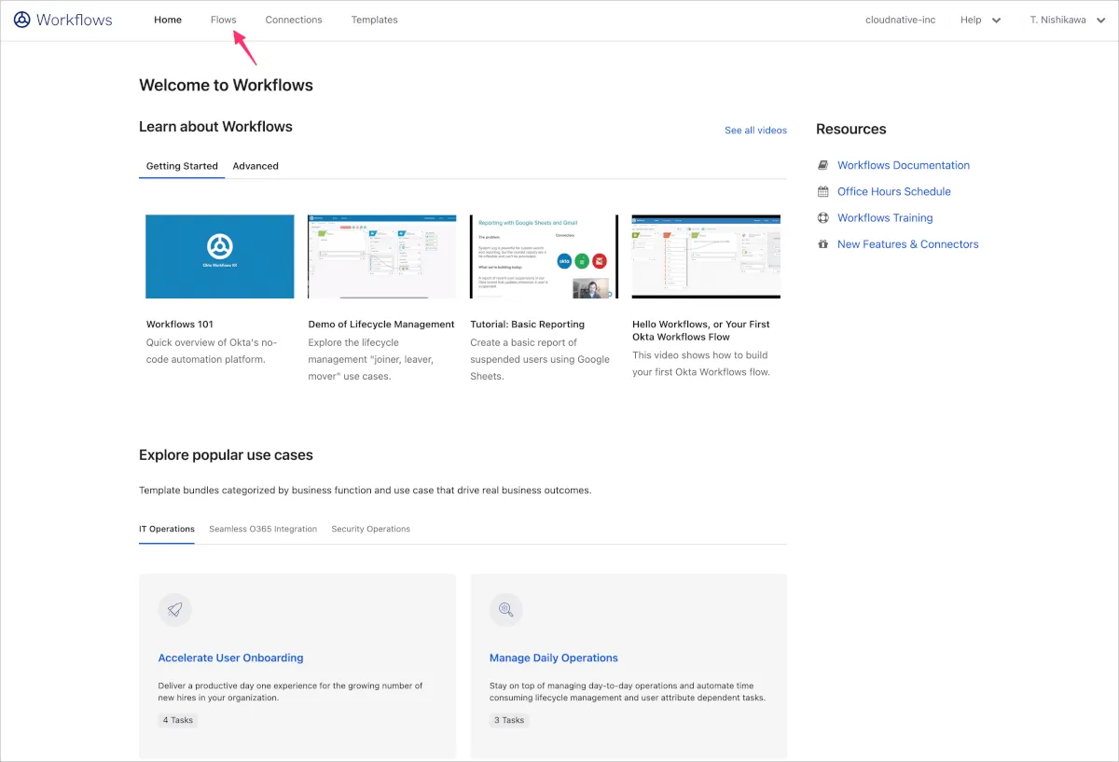The image size is (1119, 762).
Task: Click the Workflows logo icon
Action: point(21,20)
